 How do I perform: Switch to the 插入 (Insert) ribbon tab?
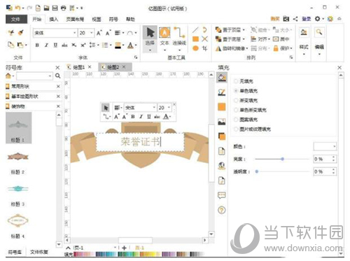54,19
